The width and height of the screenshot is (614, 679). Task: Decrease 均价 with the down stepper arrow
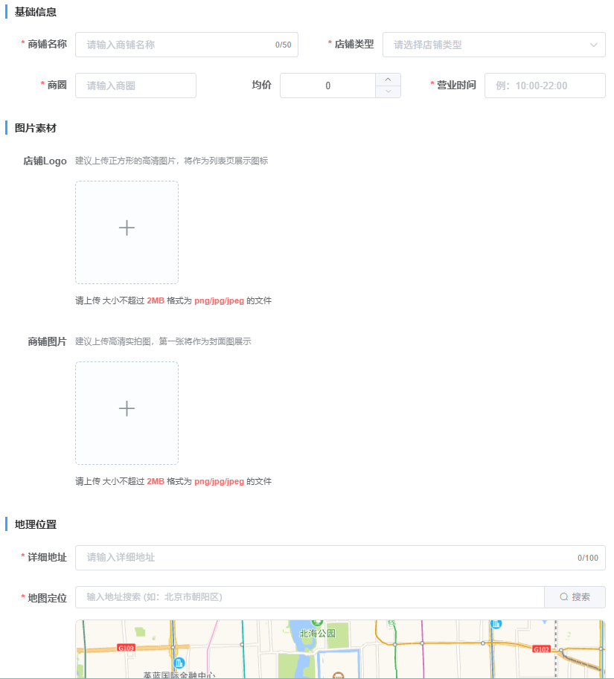(389, 91)
